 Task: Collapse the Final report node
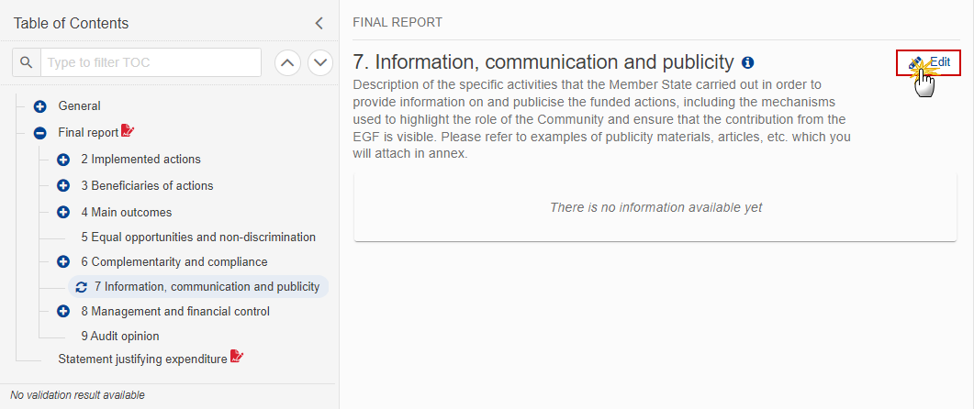40,133
